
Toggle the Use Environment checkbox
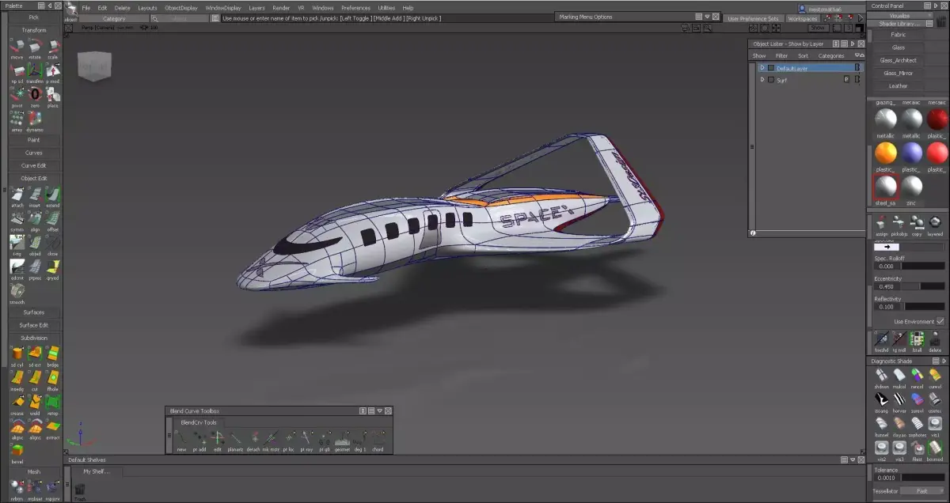click(x=940, y=322)
